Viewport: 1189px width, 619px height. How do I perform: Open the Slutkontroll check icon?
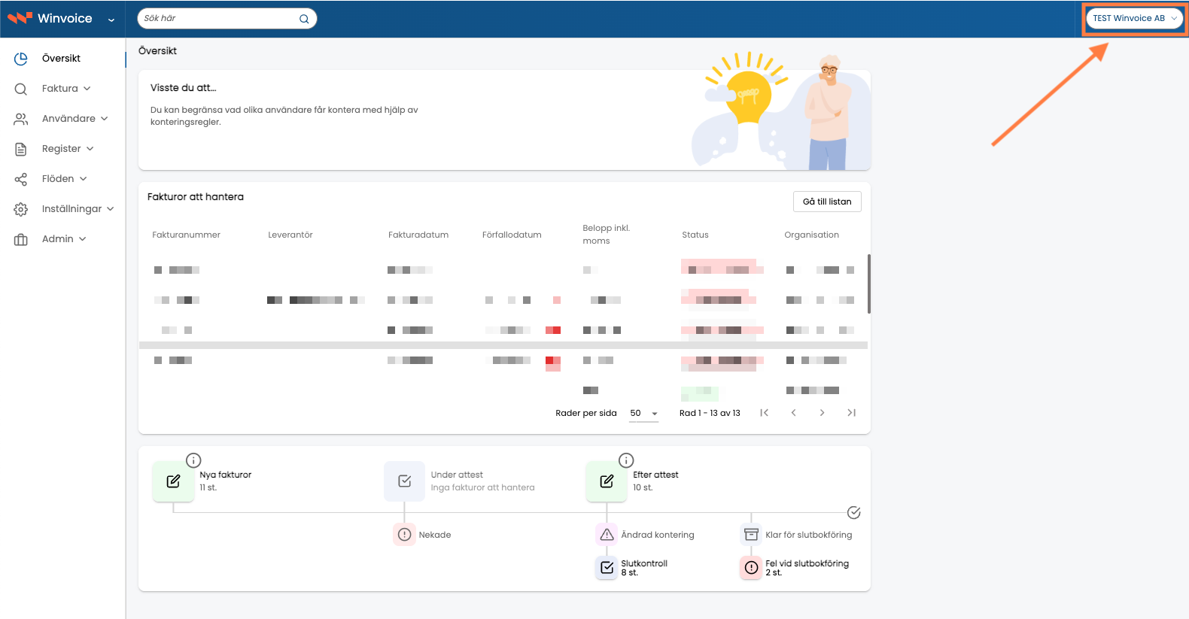[x=607, y=568]
